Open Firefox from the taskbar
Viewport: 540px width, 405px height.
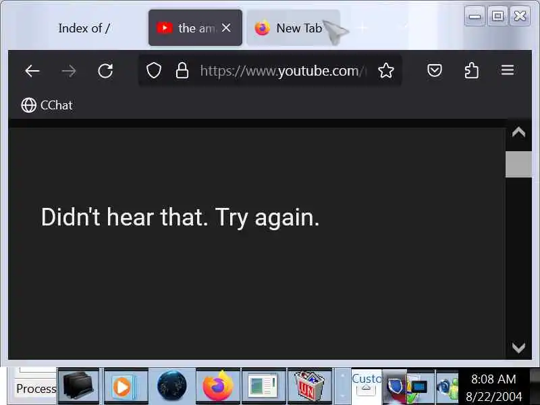(x=217, y=385)
